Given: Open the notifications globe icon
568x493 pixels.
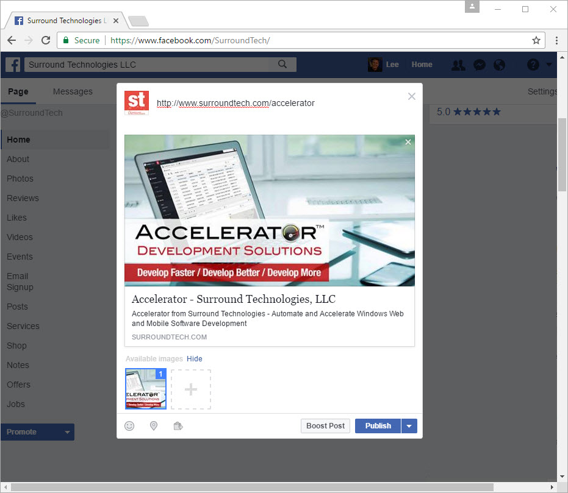Looking at the screenshot, I should 499,65.
